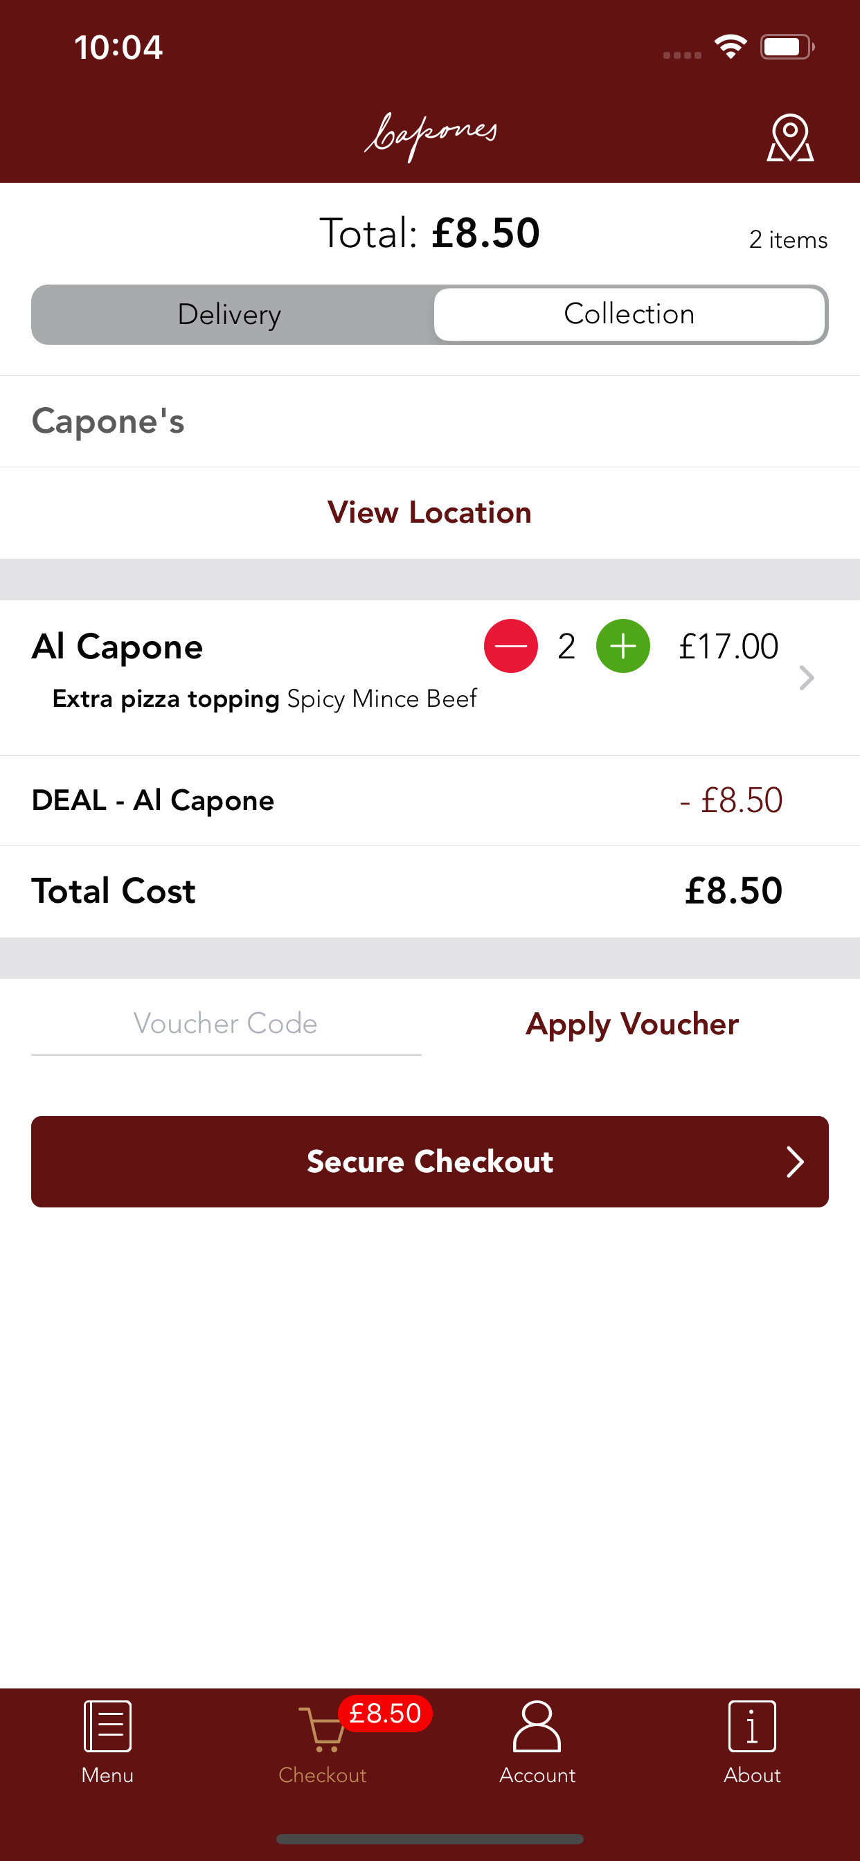Image resolution: width=860 pixels, height=1861 pixels.
Task: Tap the red £8.50 cart badge
Action: coord(385,1713)
